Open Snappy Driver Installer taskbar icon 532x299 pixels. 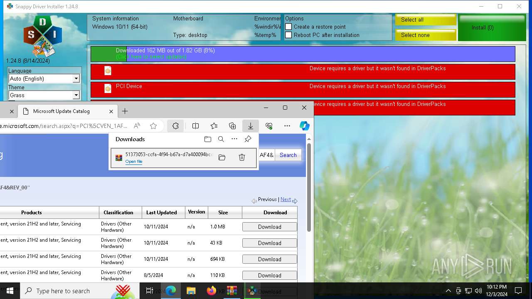pyautogui.click(x=252, y=291)
